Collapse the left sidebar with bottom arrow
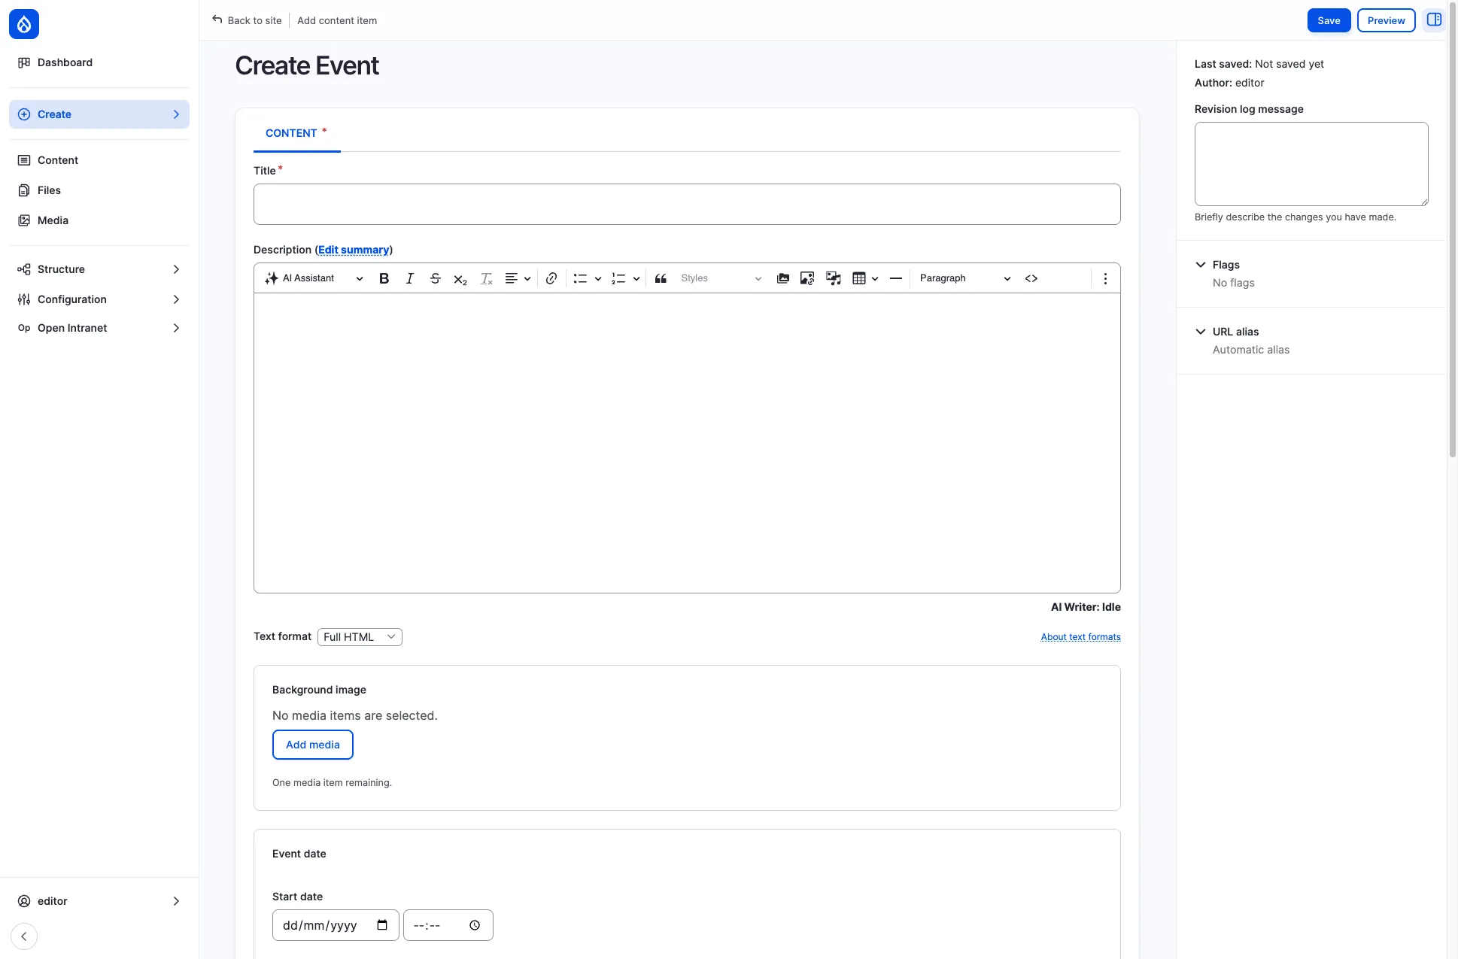This screenshot has height=959, width=1458. pos(24,936)
